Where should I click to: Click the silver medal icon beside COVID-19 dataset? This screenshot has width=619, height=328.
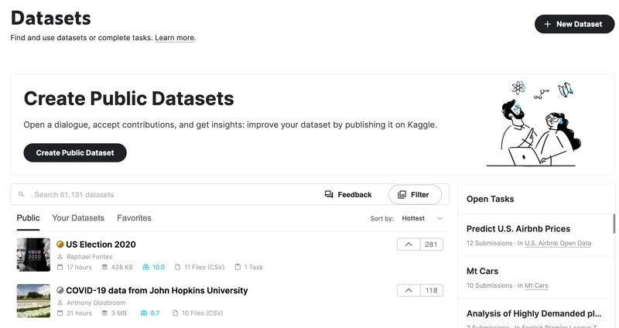(60, 291)
